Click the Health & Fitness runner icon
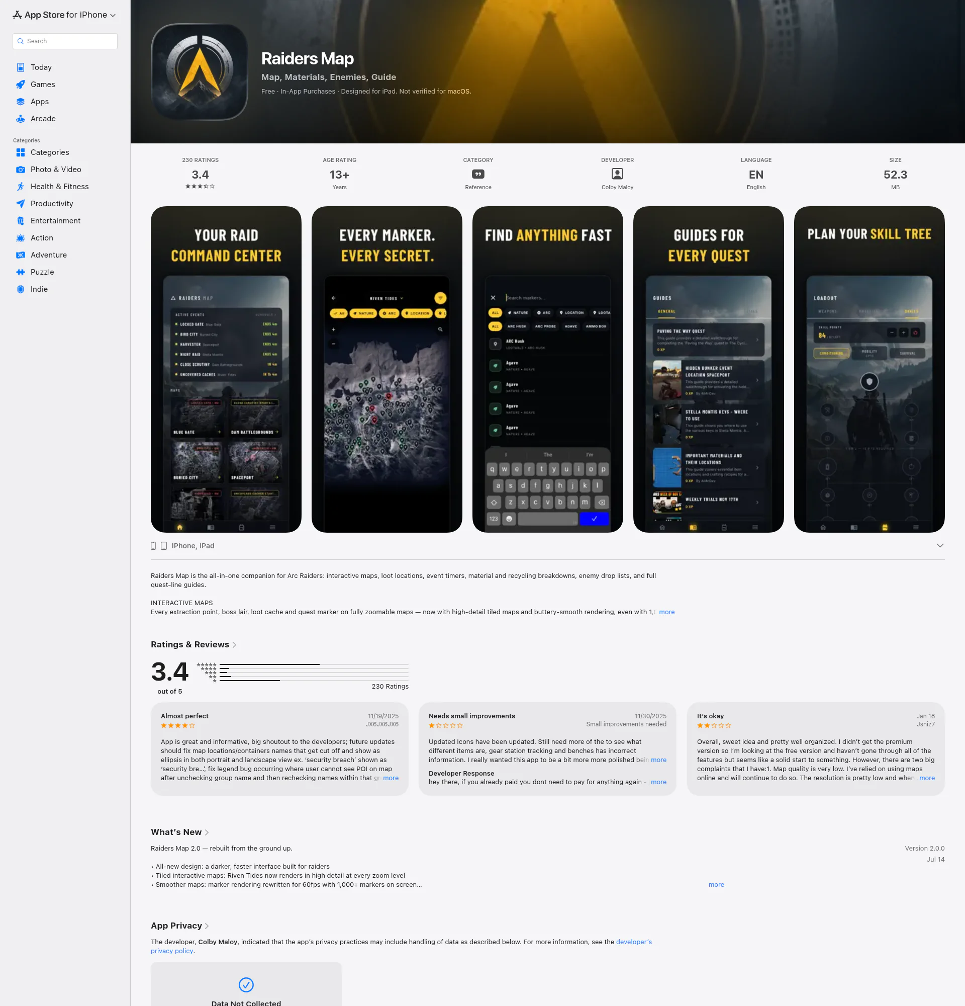Image resolution: width=965 pixels, height=1006 pixels. 21,186
